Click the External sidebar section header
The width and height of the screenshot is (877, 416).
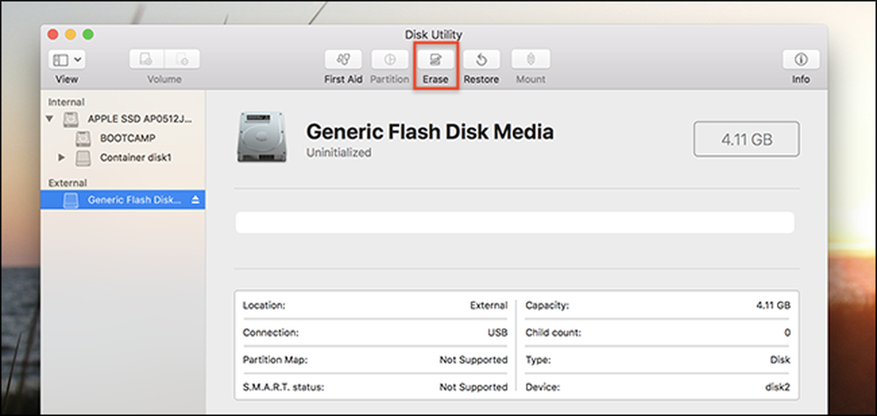pyautogui.click(x=68, y=182)
